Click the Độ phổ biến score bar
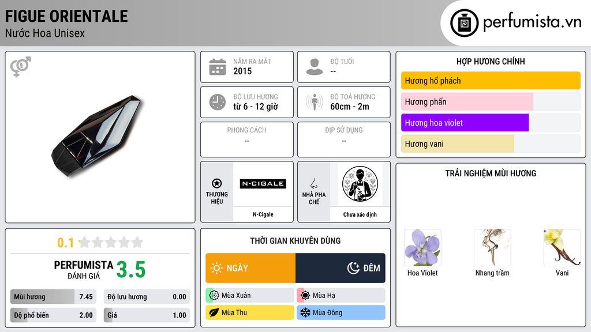This screenshot has height=332, width=591. coord(54,315)
